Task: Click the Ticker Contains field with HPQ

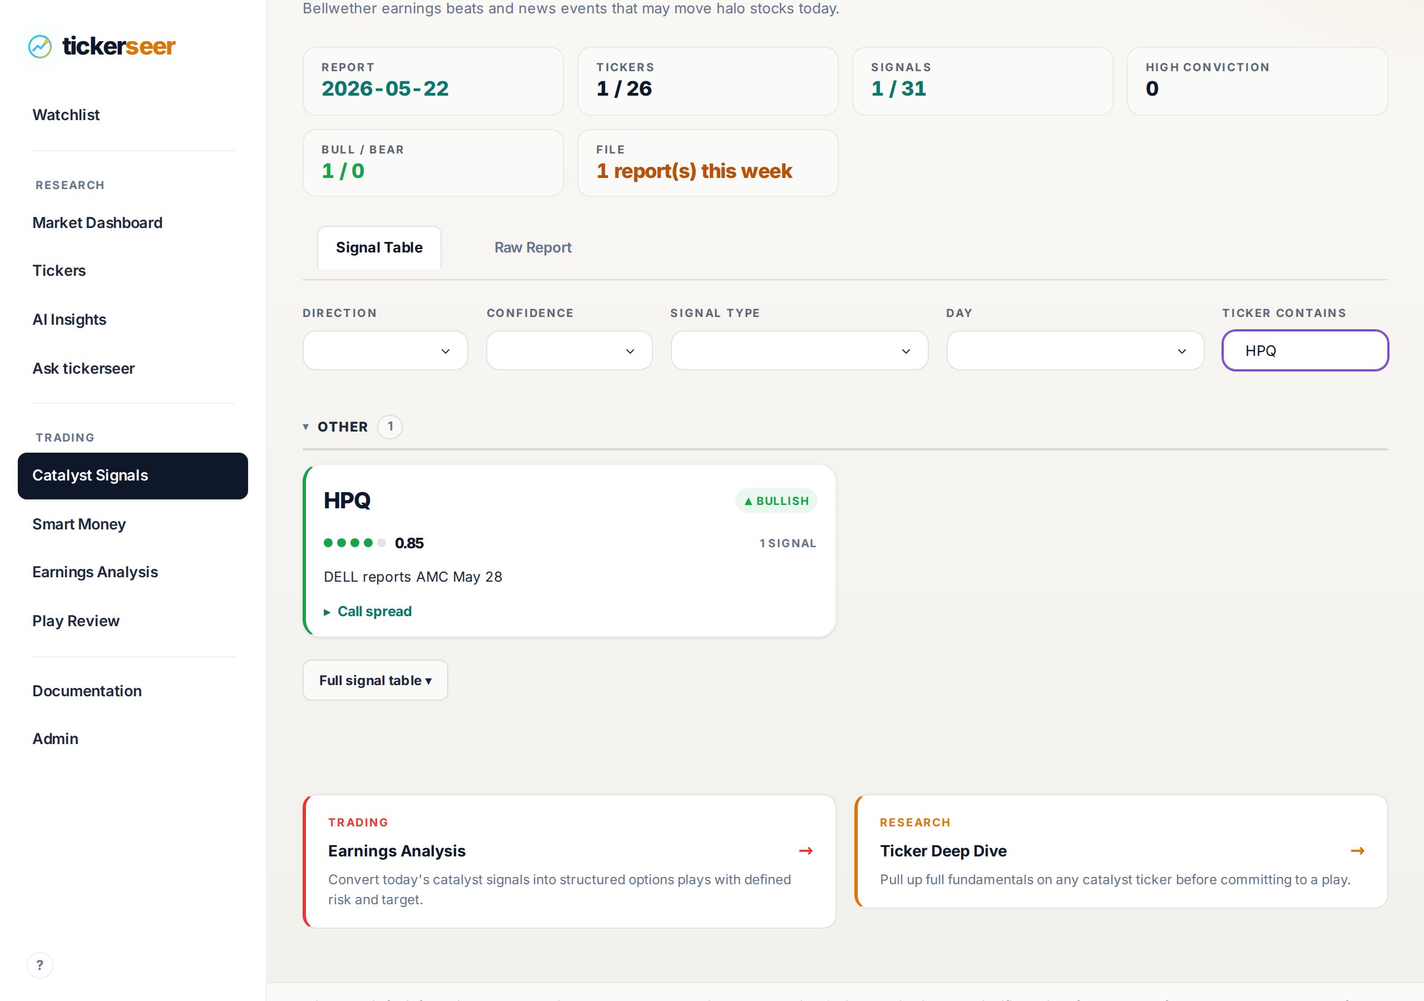Action: 1305,350
